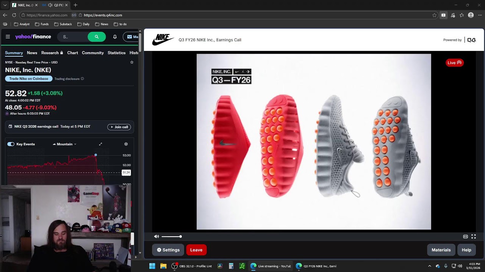The height and width of the screenshot is (272, 485).
Task: Click the Trade Nike on Coinbase button
Action: [x=29, y=79]
